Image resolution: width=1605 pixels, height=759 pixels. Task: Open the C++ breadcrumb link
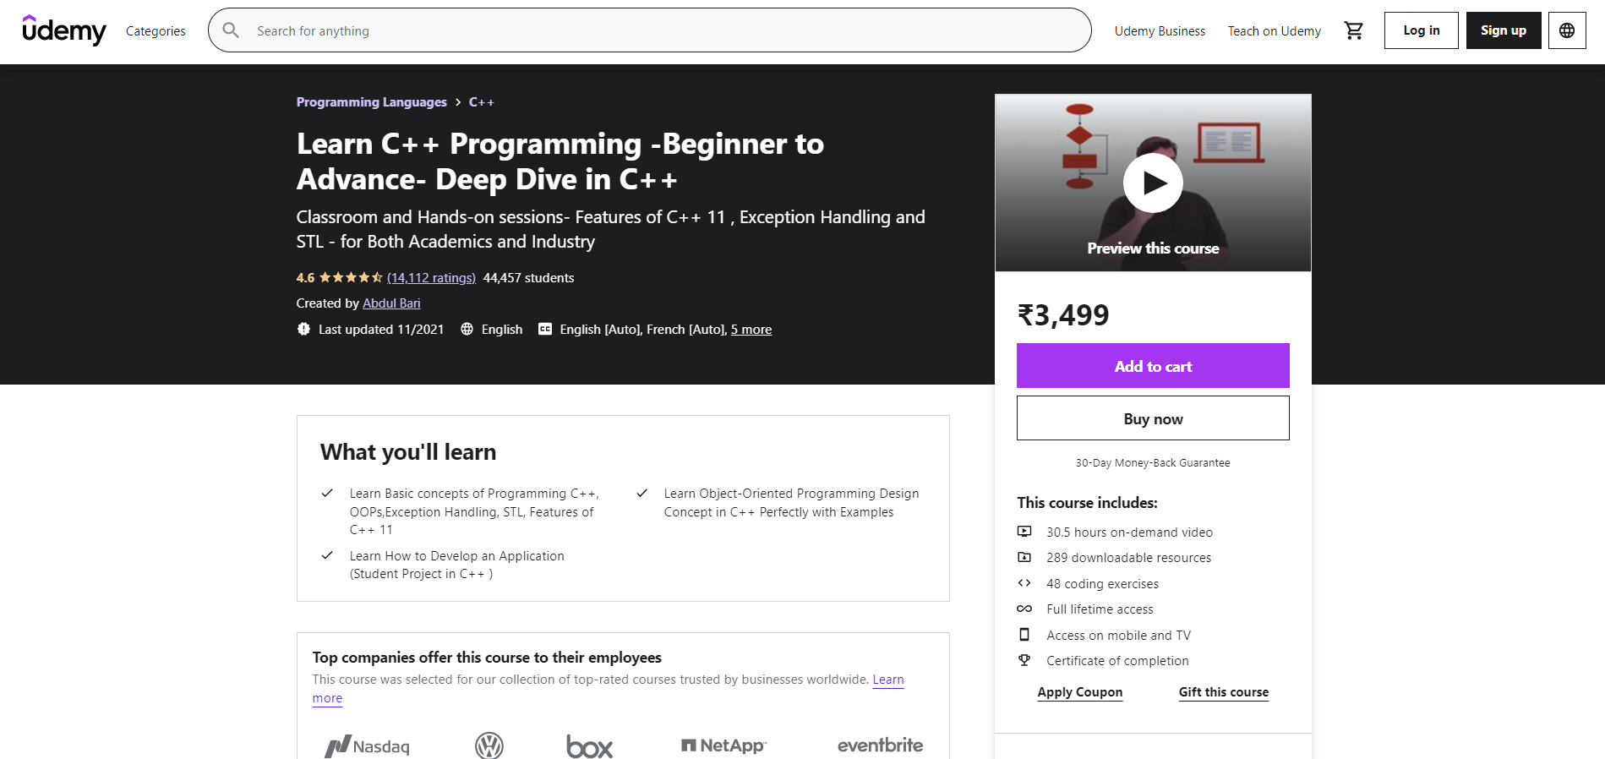[482, 102]
